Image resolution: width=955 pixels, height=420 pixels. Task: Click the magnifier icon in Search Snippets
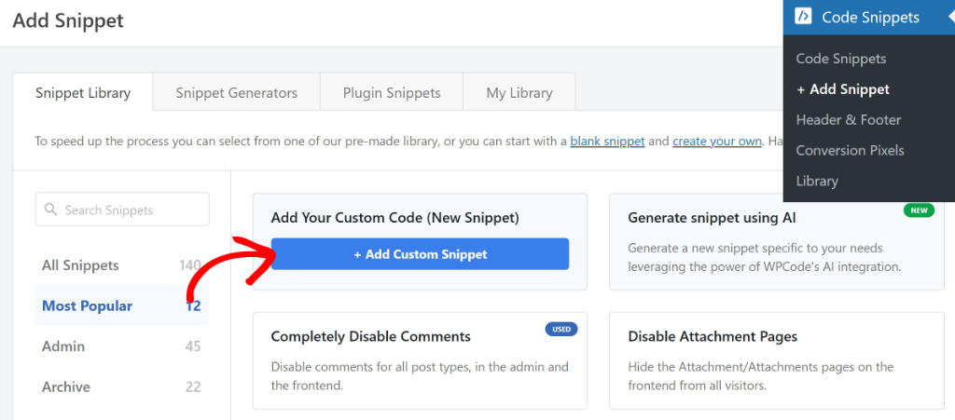click(51, 210)
